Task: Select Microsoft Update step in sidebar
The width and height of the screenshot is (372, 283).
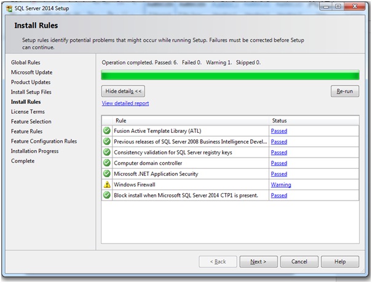Action: click(31, 73)
